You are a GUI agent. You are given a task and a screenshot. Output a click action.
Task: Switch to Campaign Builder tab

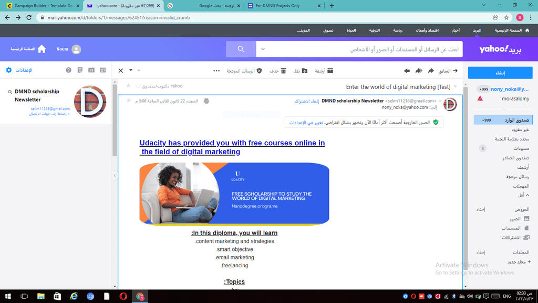coord(44,6)
